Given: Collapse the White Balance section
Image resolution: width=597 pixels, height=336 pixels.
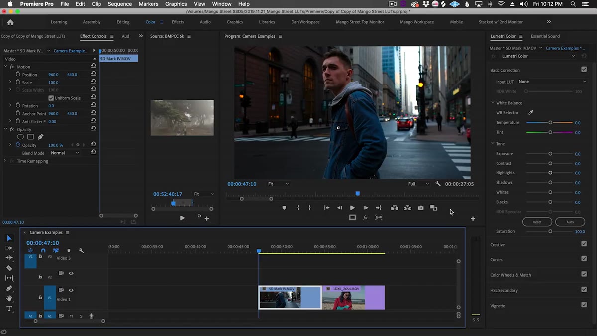Looking at the screenshot, I should click(493, 103).
